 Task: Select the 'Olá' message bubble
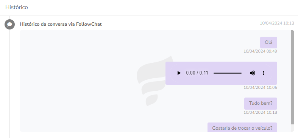click(x=268, y=42)
